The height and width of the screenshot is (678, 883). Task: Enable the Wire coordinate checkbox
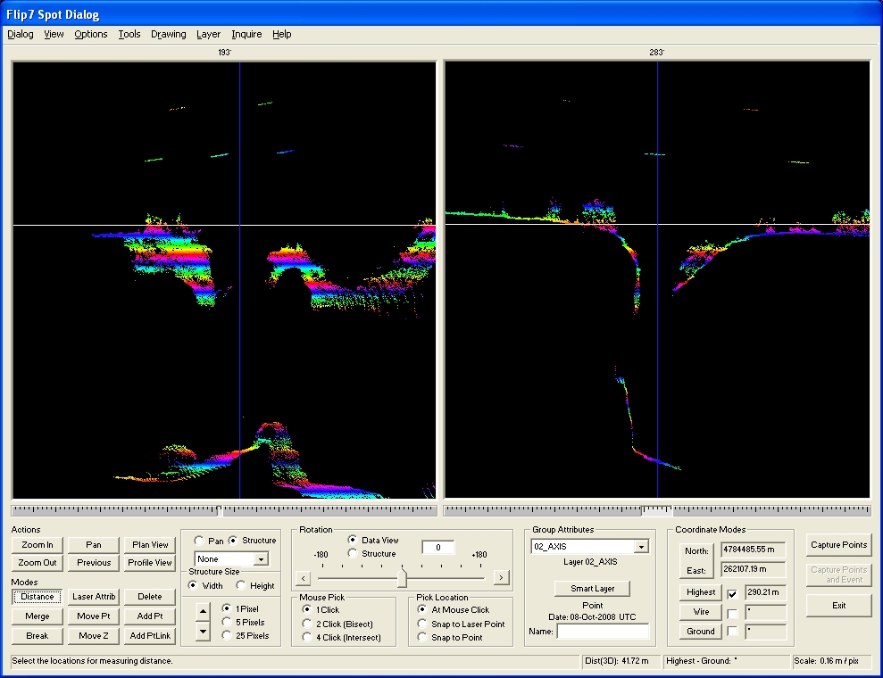(732, 614)
